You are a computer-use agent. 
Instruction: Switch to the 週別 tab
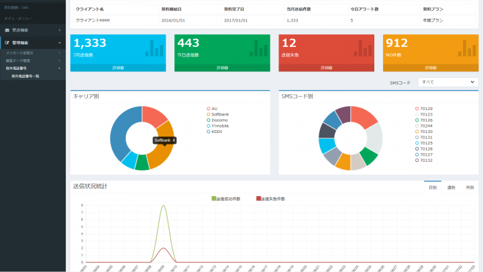click(x=451, y=187)
